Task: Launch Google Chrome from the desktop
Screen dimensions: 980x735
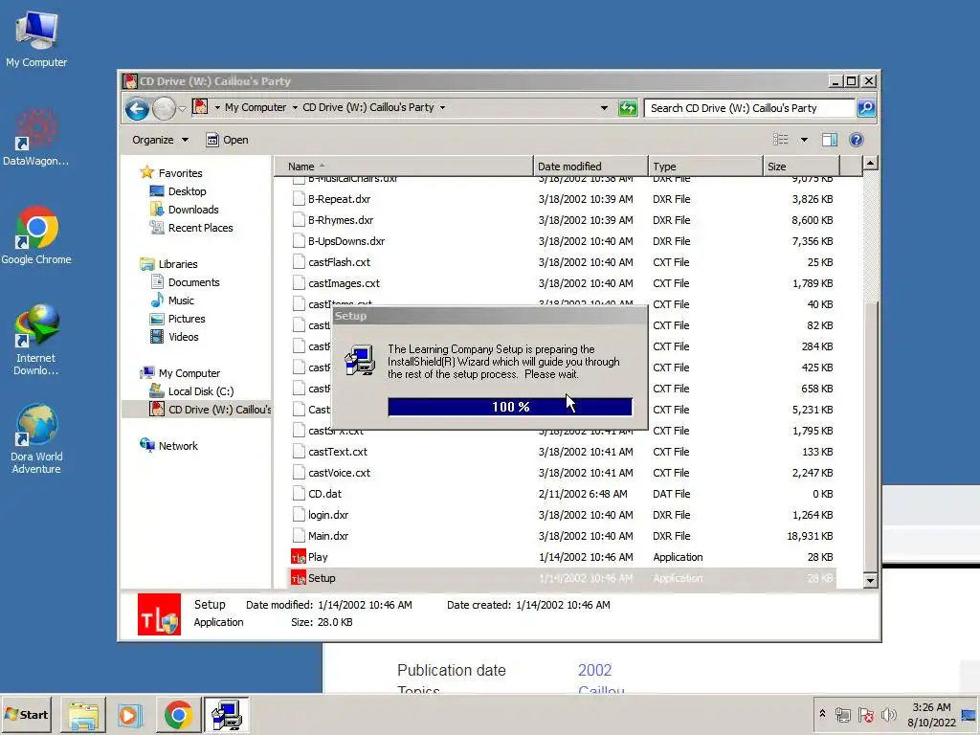Action: [x=36, y=235]
